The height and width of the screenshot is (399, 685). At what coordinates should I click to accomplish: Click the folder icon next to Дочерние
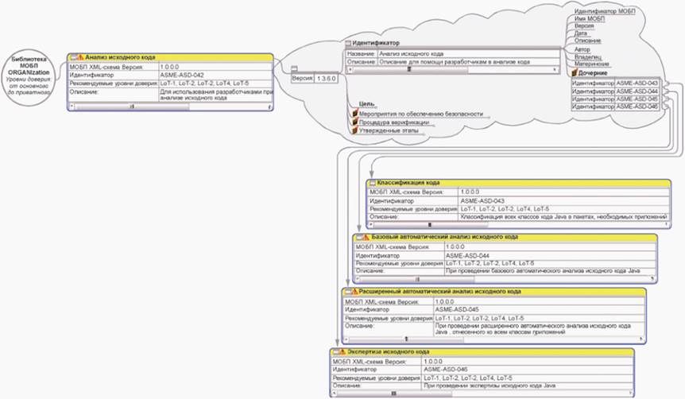coord(575,73)
